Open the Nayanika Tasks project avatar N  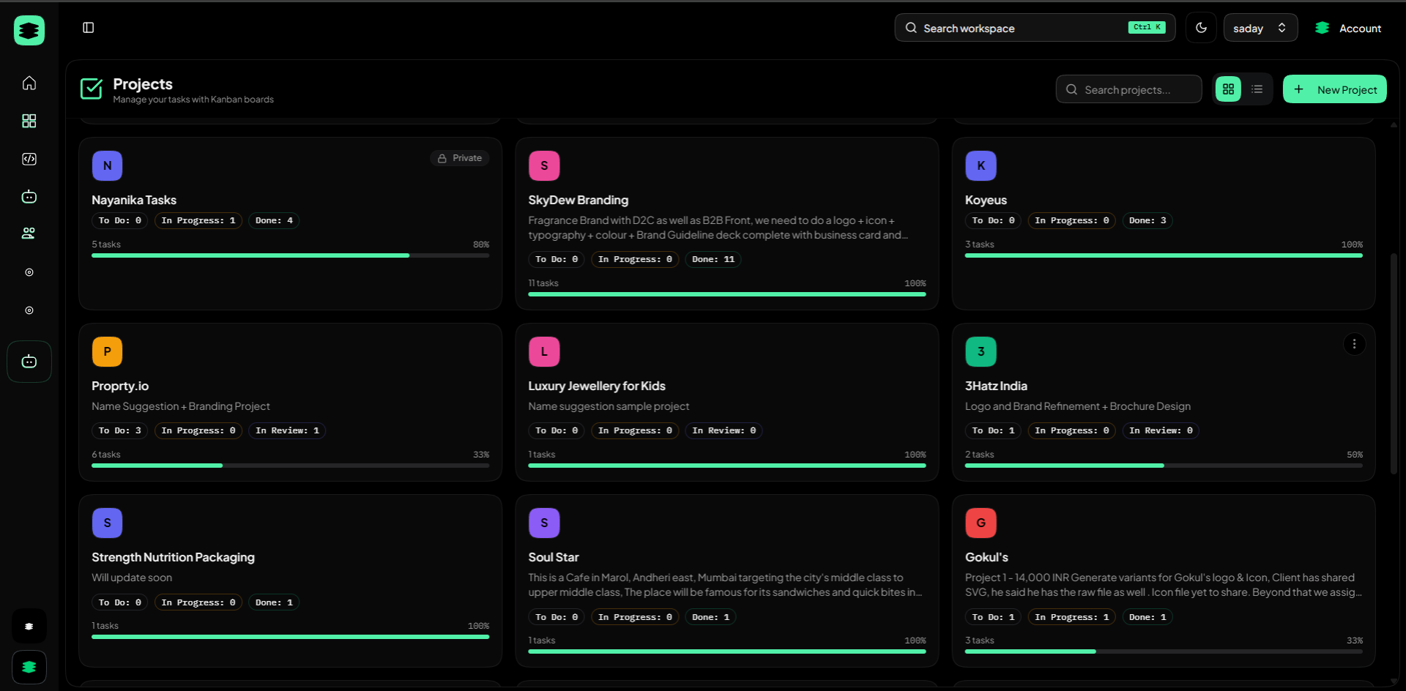pyautogui.click(x=107, y=165)
